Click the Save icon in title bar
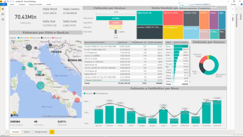 coord(5,2)
